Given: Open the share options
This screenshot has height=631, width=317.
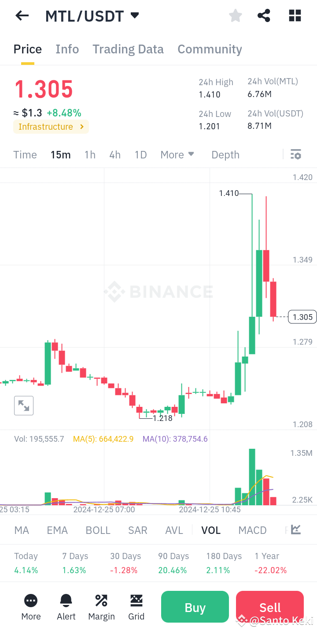Looking at the screenshot, I should tap(264, 15).
